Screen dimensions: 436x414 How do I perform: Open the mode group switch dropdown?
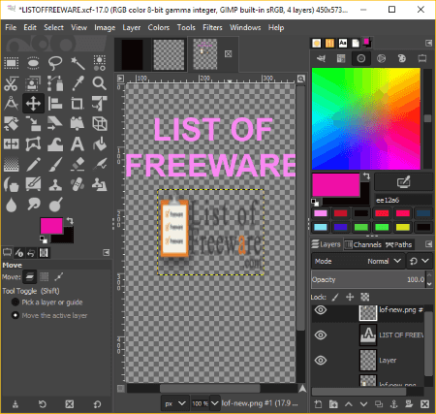tap(420, 261)
